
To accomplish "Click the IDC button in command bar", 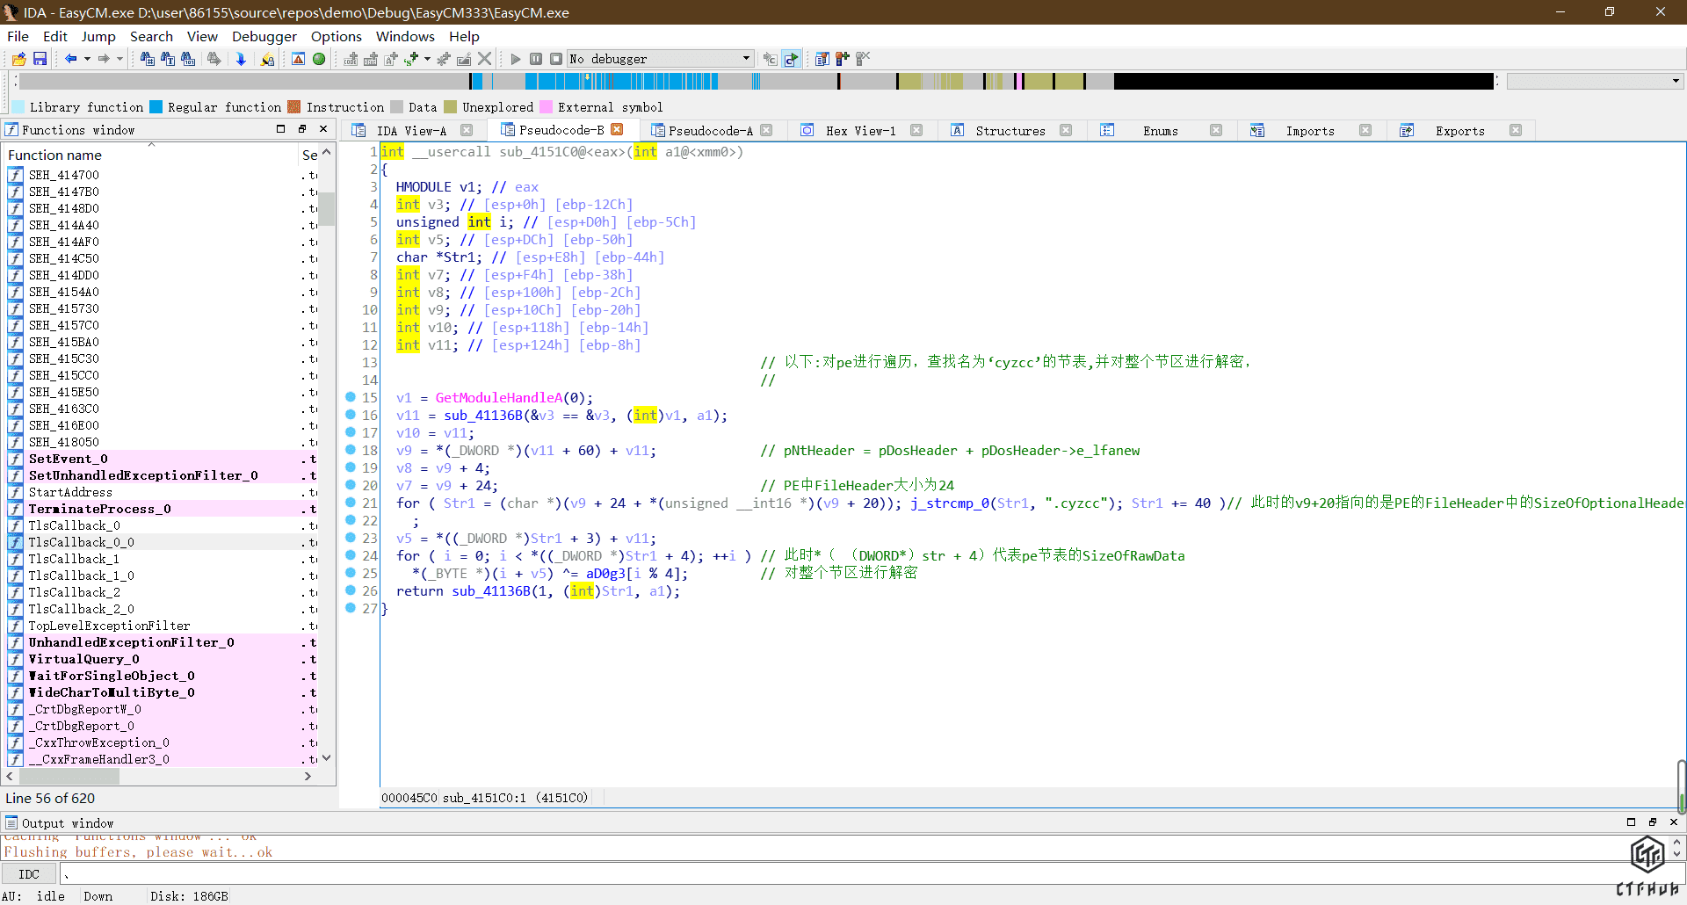I will coord(29,874).
